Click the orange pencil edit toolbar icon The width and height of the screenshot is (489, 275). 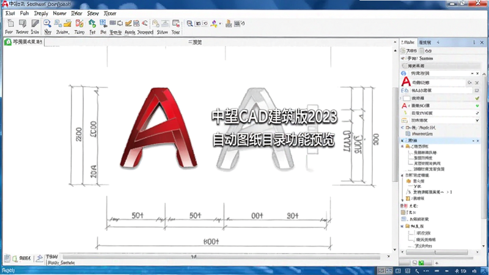(x=128, y=23)
